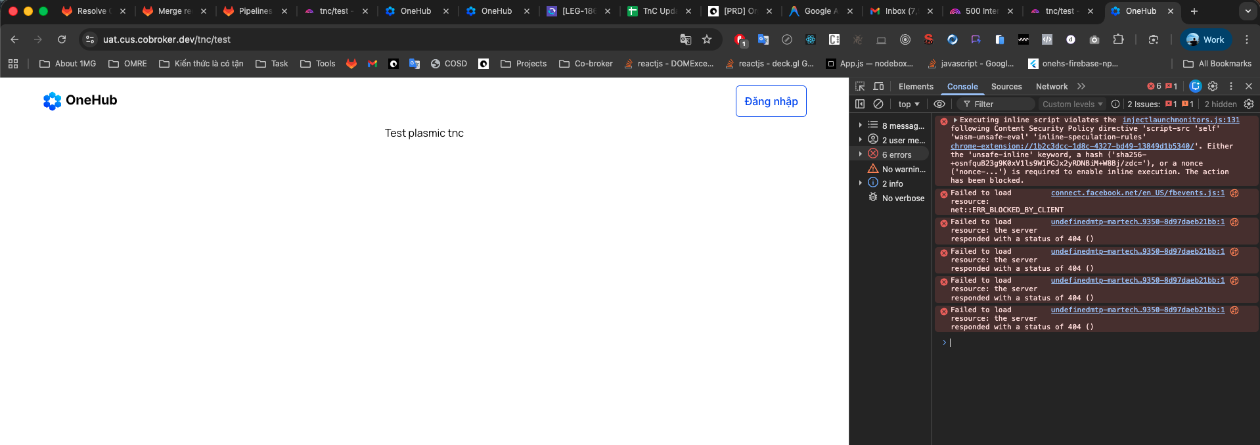Switch to the Network tab
This screenshot has height=445, width=1260.
pos(1051,86)
